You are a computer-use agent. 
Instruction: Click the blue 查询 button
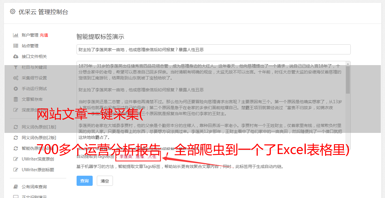pos(85,181)
